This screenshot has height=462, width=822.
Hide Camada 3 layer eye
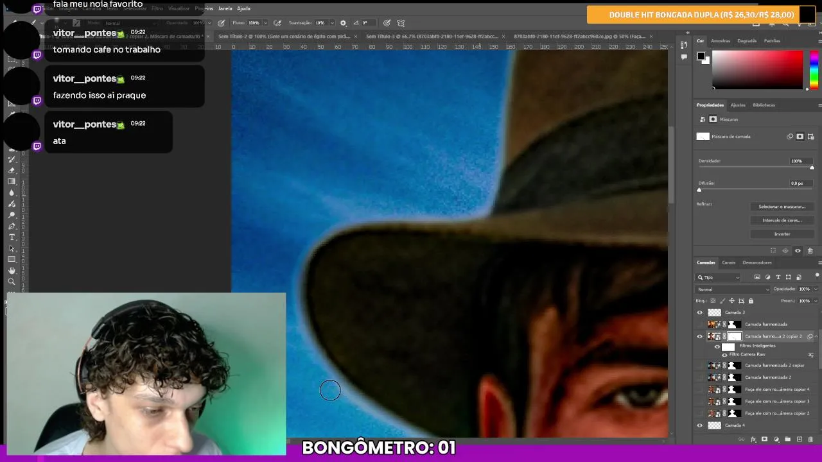pos(700,312)
